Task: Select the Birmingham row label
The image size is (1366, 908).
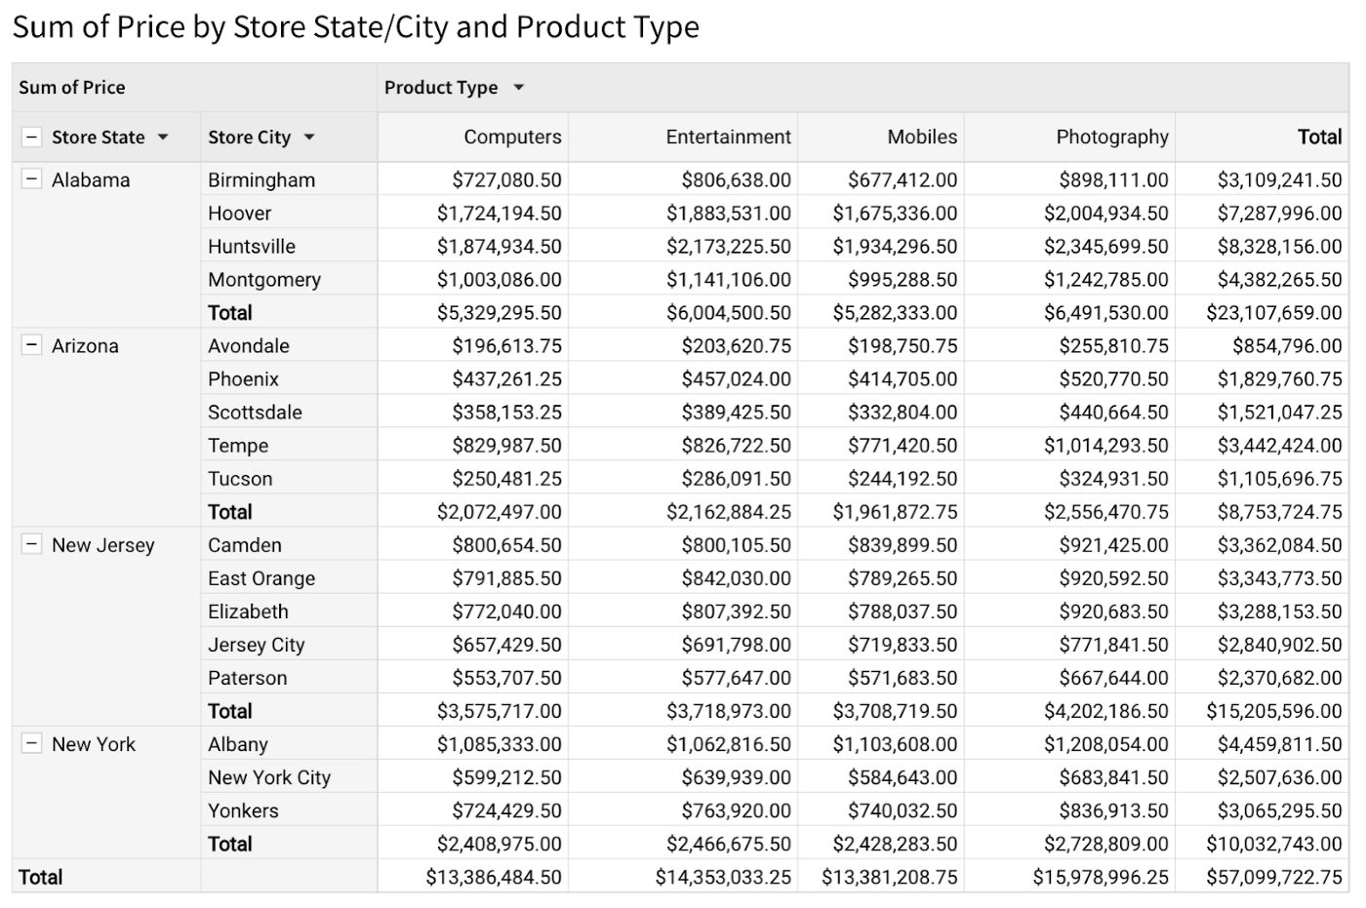Action: click(x=260, y=179)
